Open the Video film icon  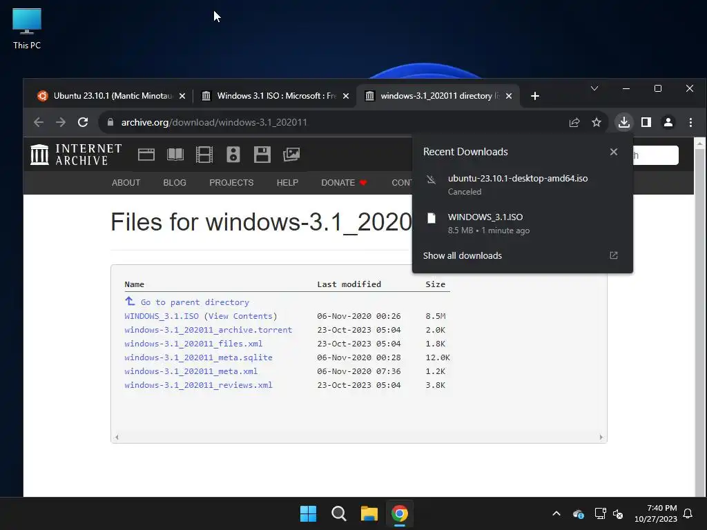(x=204, y=155)
